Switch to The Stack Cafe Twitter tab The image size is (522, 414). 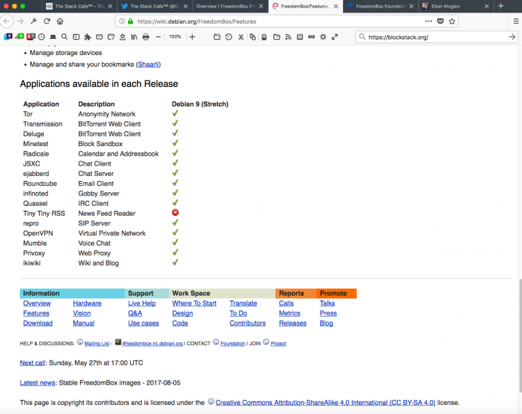coord(154,6)
